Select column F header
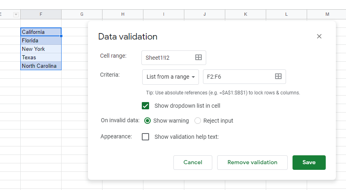Viewport: 346px width, 190px height. 41,15
